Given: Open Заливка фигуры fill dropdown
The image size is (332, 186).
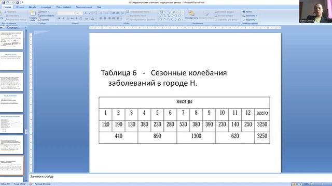Looking at the screenshot, I should [225, 12].
